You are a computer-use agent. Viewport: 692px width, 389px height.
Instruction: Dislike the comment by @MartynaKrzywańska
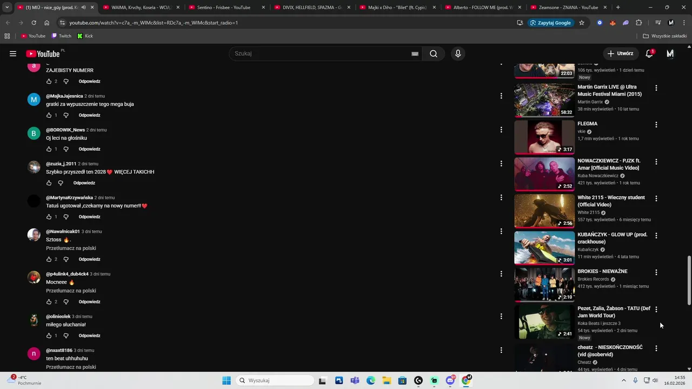(66, 217)
